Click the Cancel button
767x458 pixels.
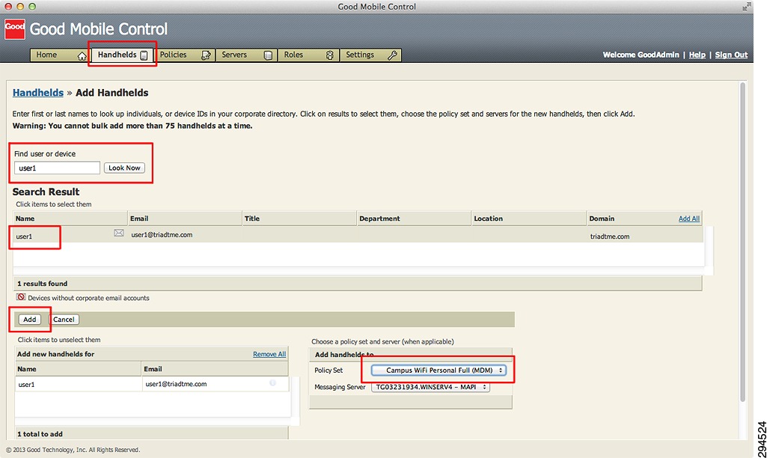coord(64,320)
